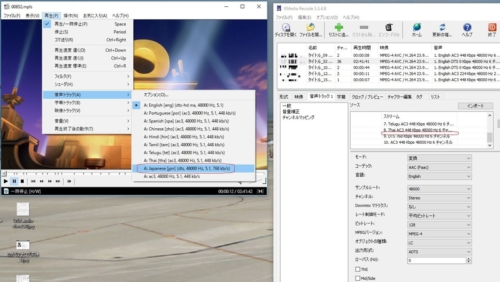500x282 pixels.
Task: Click the player seek bar
Action: [134, 174]
